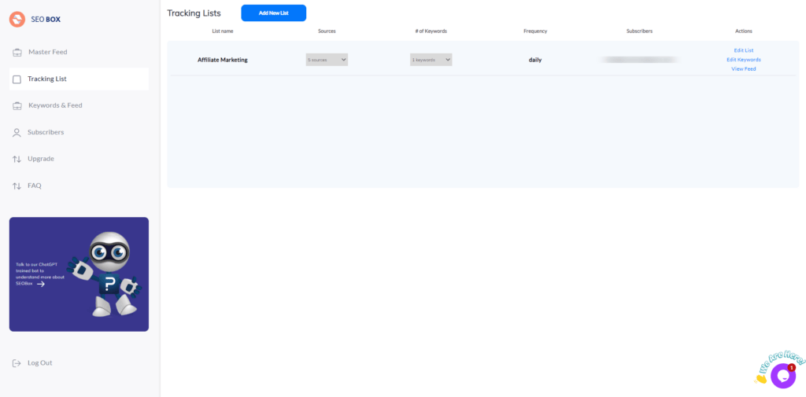Click the FAQ sidebar icon
Image resolution: width=806 pixels, height=397 pixels.
(x=17, y=186)
